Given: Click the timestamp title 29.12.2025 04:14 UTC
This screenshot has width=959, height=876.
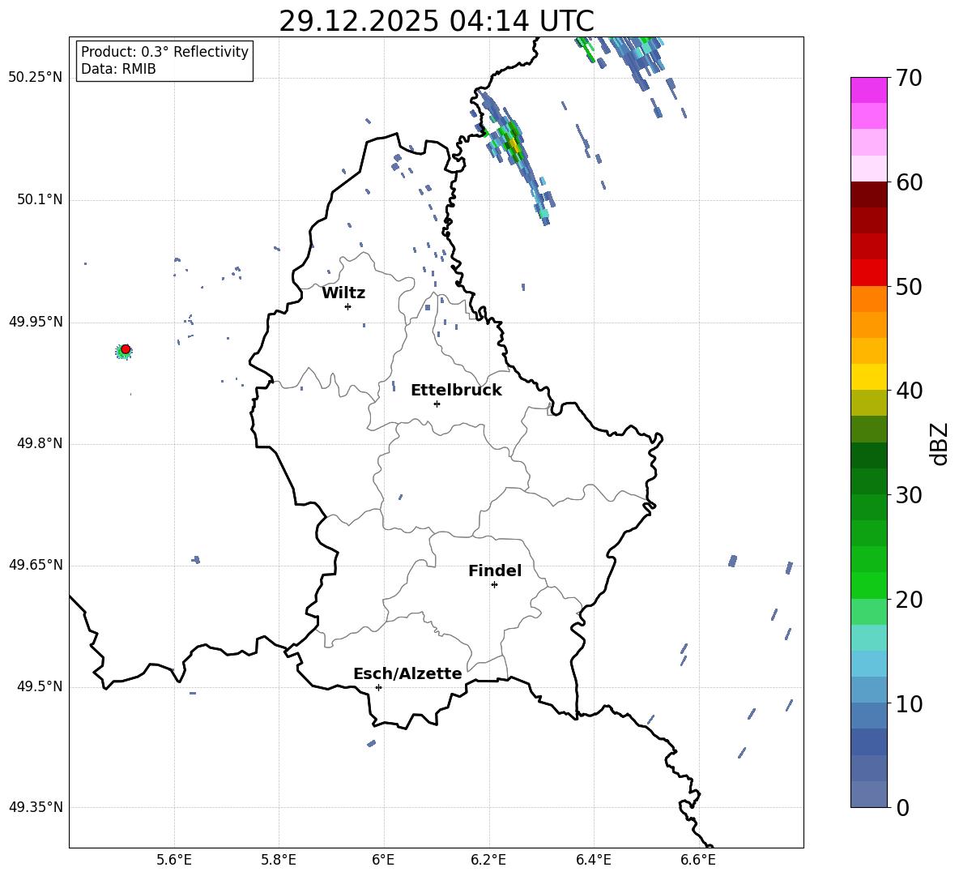Looking at the screenshot, I should 436,21.
